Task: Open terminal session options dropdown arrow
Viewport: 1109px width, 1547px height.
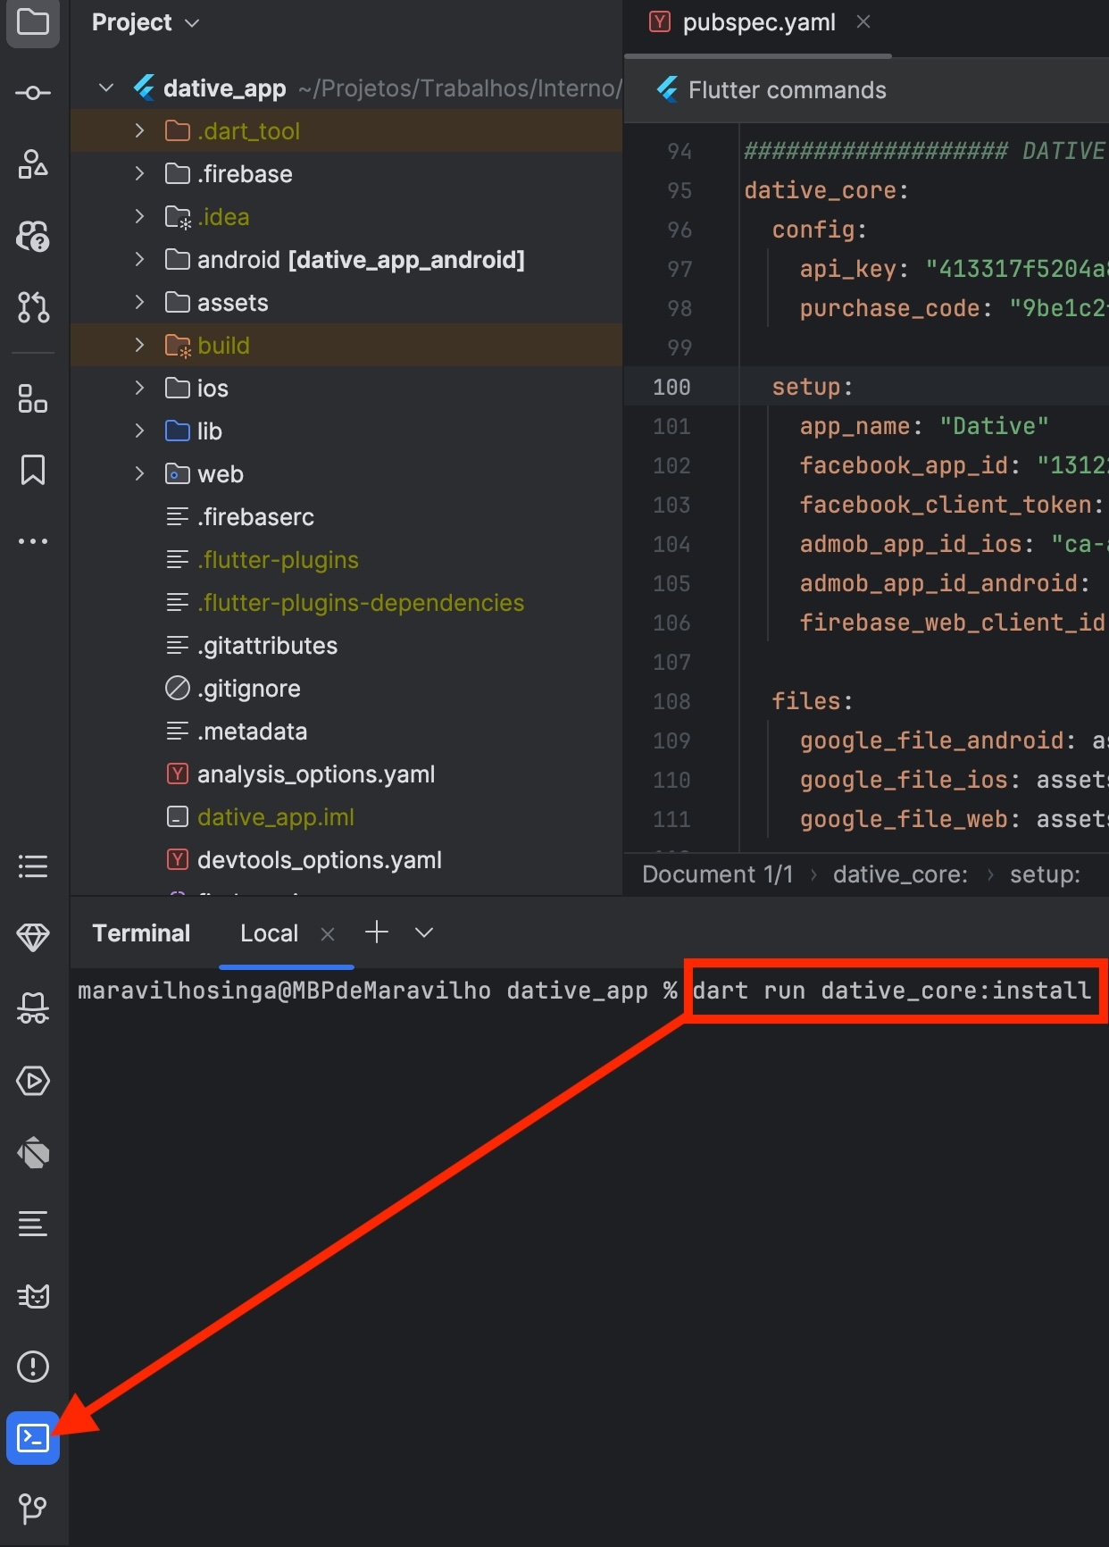Action: (x=424, y=932)
